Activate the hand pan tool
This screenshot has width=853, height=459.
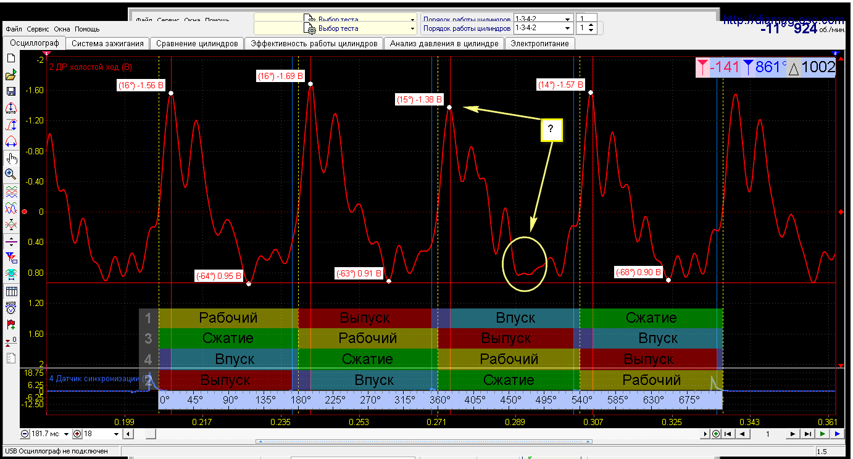click(10, 158)
